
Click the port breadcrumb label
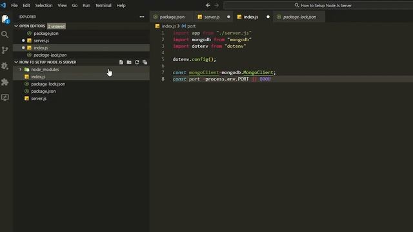point(191,26)
